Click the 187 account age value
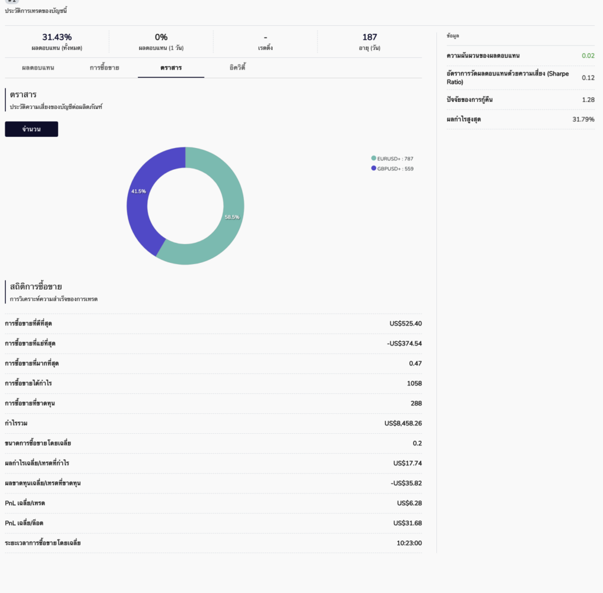Image resolution: width=603 pixels, height=593 pixels. [369, 37]
